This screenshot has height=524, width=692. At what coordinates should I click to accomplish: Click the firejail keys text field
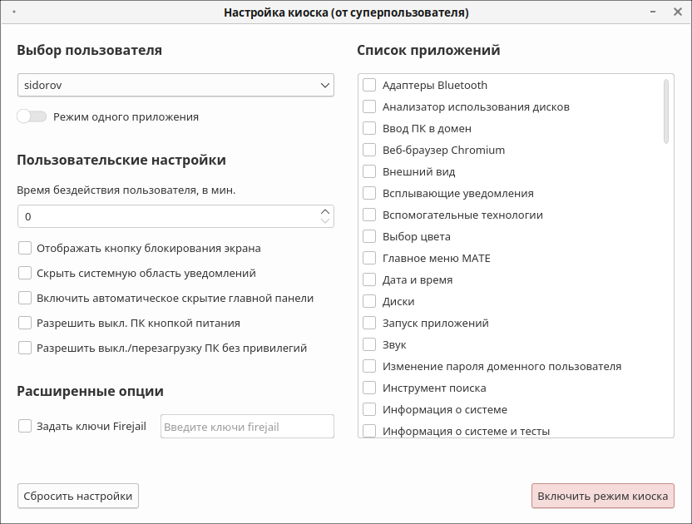247,427
